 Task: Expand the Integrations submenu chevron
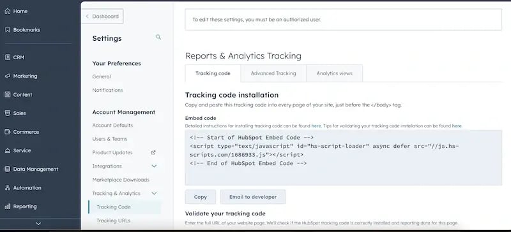pos(154,166)
